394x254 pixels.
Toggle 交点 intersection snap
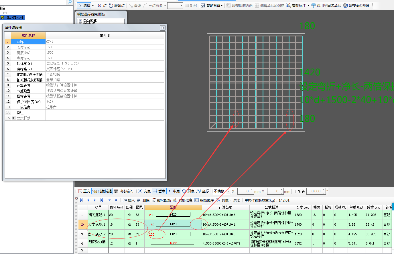[144, 191]
